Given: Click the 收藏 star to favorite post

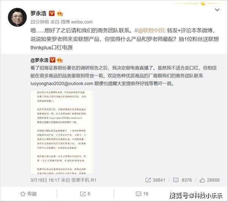Looking at the screenshot, I should click(x=28, y=194).
